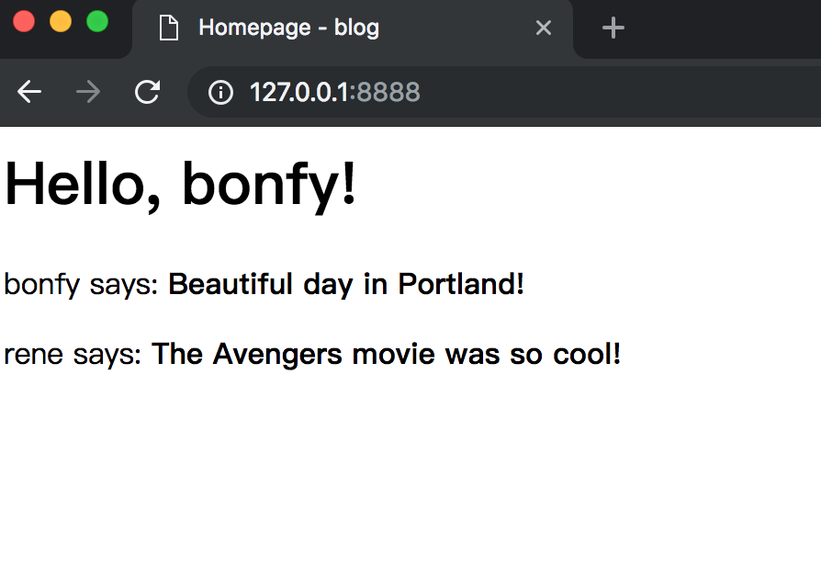The height and width of the screenshot is (579, 821).
Task: Click the red close window button
Action: point(25,22)
